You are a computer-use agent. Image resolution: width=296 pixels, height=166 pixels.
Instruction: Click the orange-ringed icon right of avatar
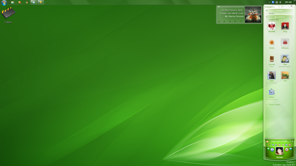coord(287,149)
